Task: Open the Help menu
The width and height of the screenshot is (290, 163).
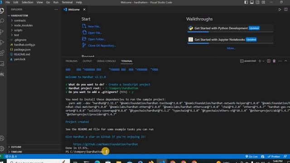Action: (79, 2)
